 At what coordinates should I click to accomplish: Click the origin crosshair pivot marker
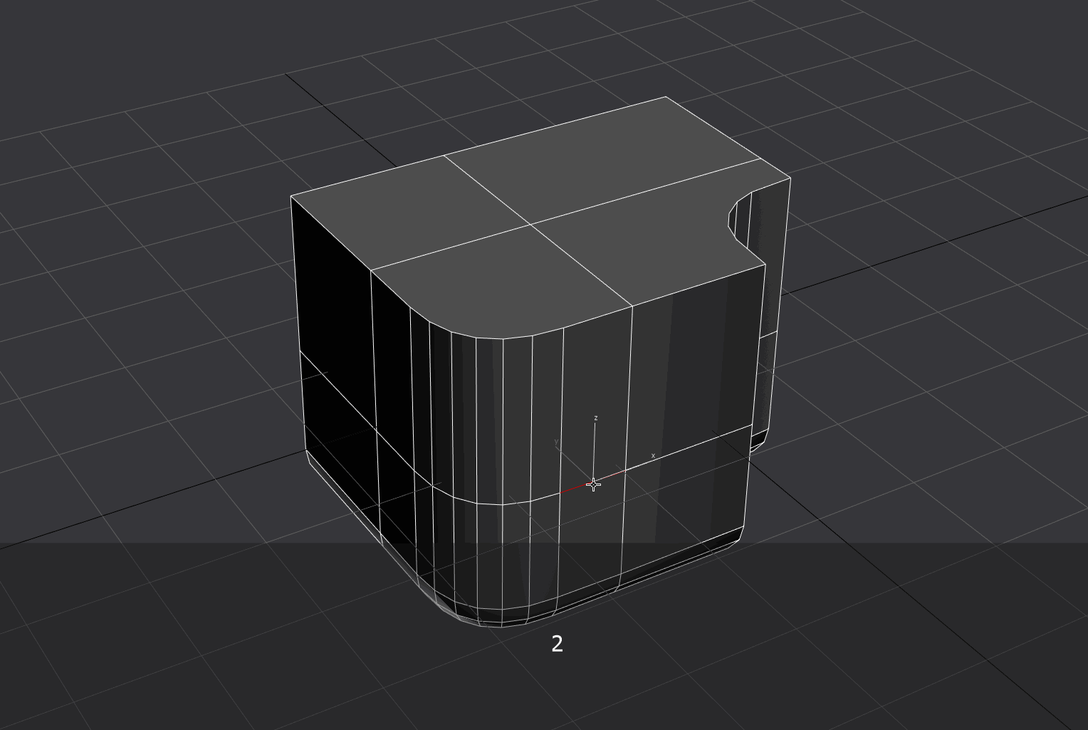[593, 484]
